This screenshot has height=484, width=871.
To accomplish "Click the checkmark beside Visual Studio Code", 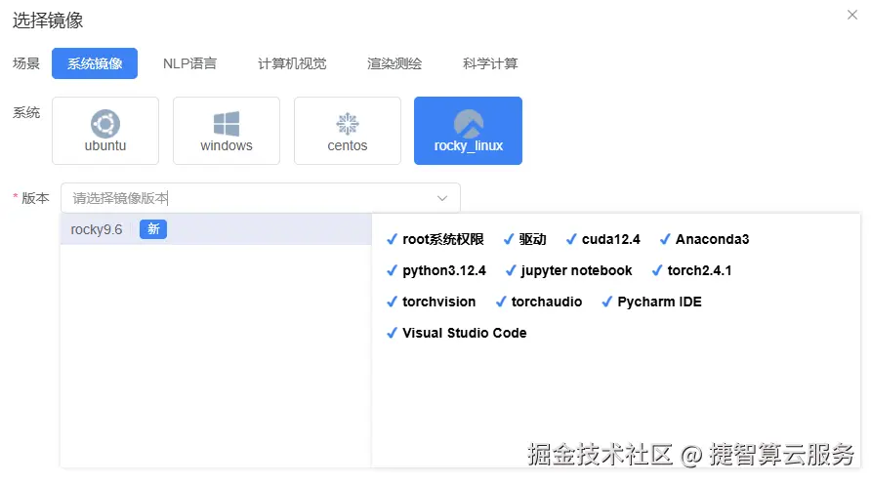I will tap(392, 333).
